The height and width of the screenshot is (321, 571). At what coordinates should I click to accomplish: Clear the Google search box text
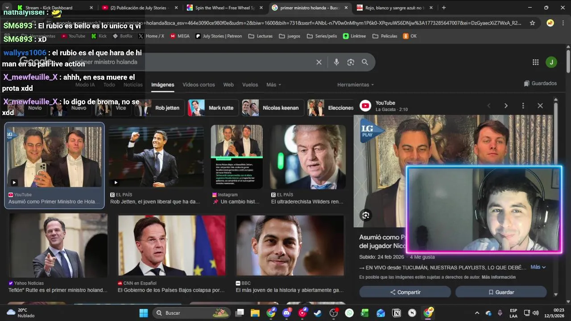pos(319,62)
